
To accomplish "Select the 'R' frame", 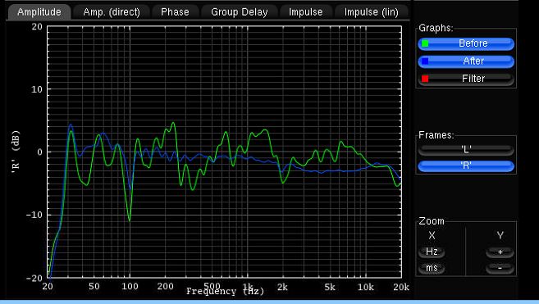I will click(x=466, y=166).
